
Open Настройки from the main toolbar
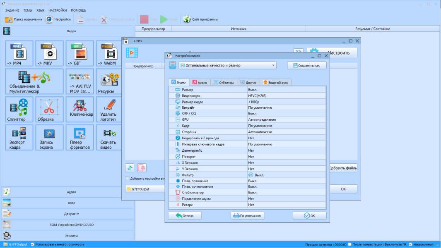(x=58, y=19)
